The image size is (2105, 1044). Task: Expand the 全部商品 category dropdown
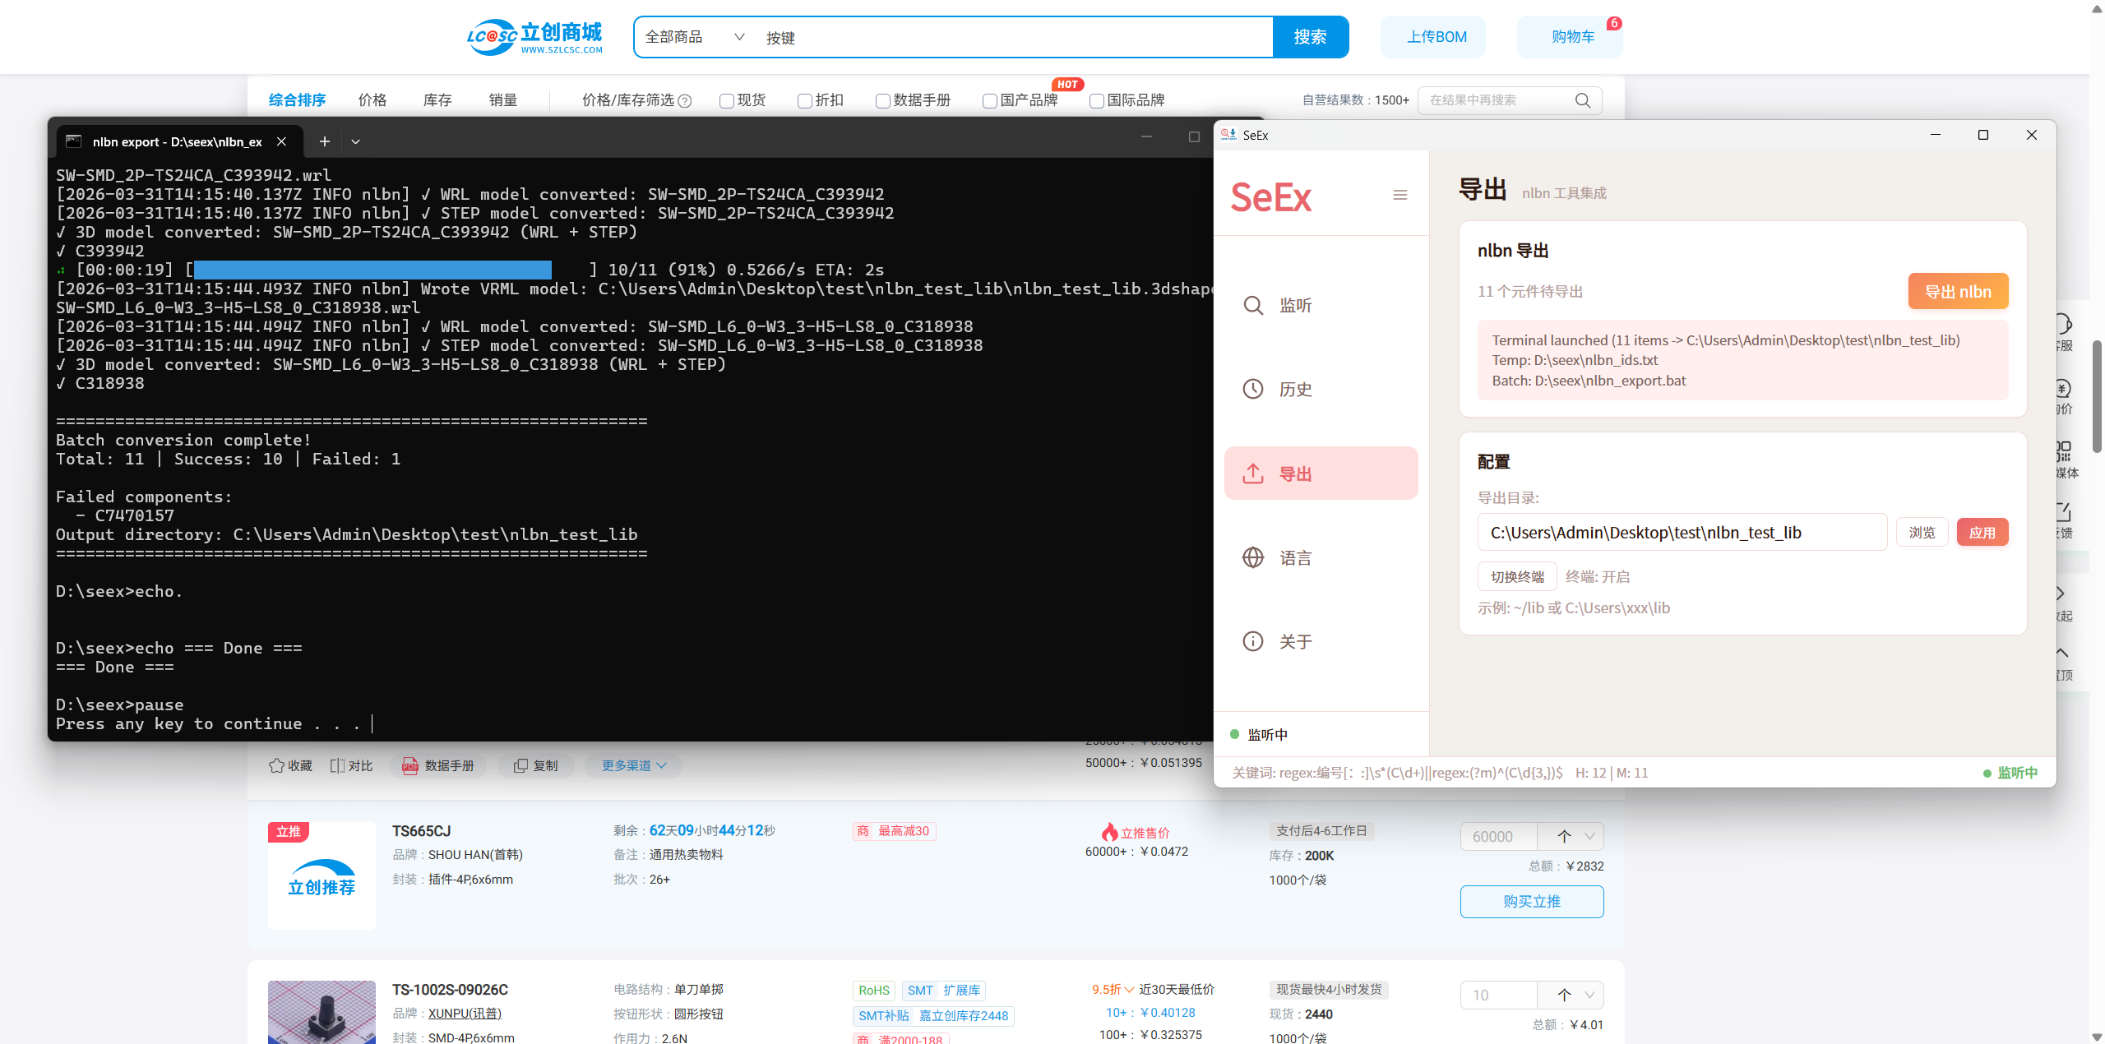695,37
